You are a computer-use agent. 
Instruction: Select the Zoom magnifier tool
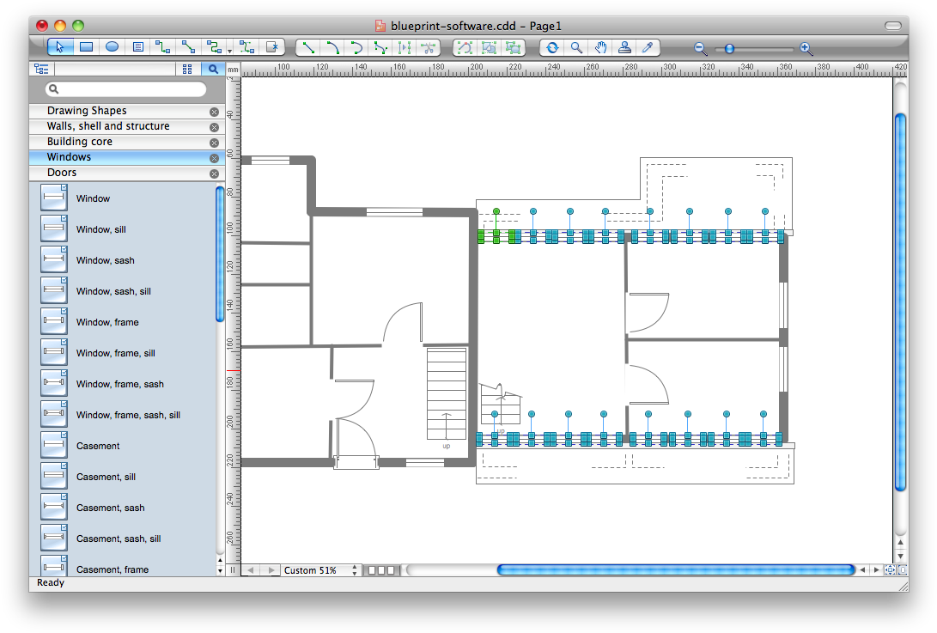pos(576,47)
